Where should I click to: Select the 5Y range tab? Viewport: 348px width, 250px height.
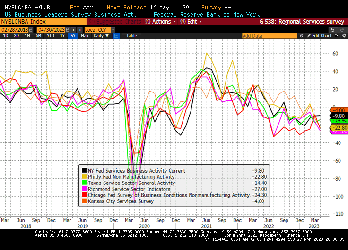pos(73,36)
